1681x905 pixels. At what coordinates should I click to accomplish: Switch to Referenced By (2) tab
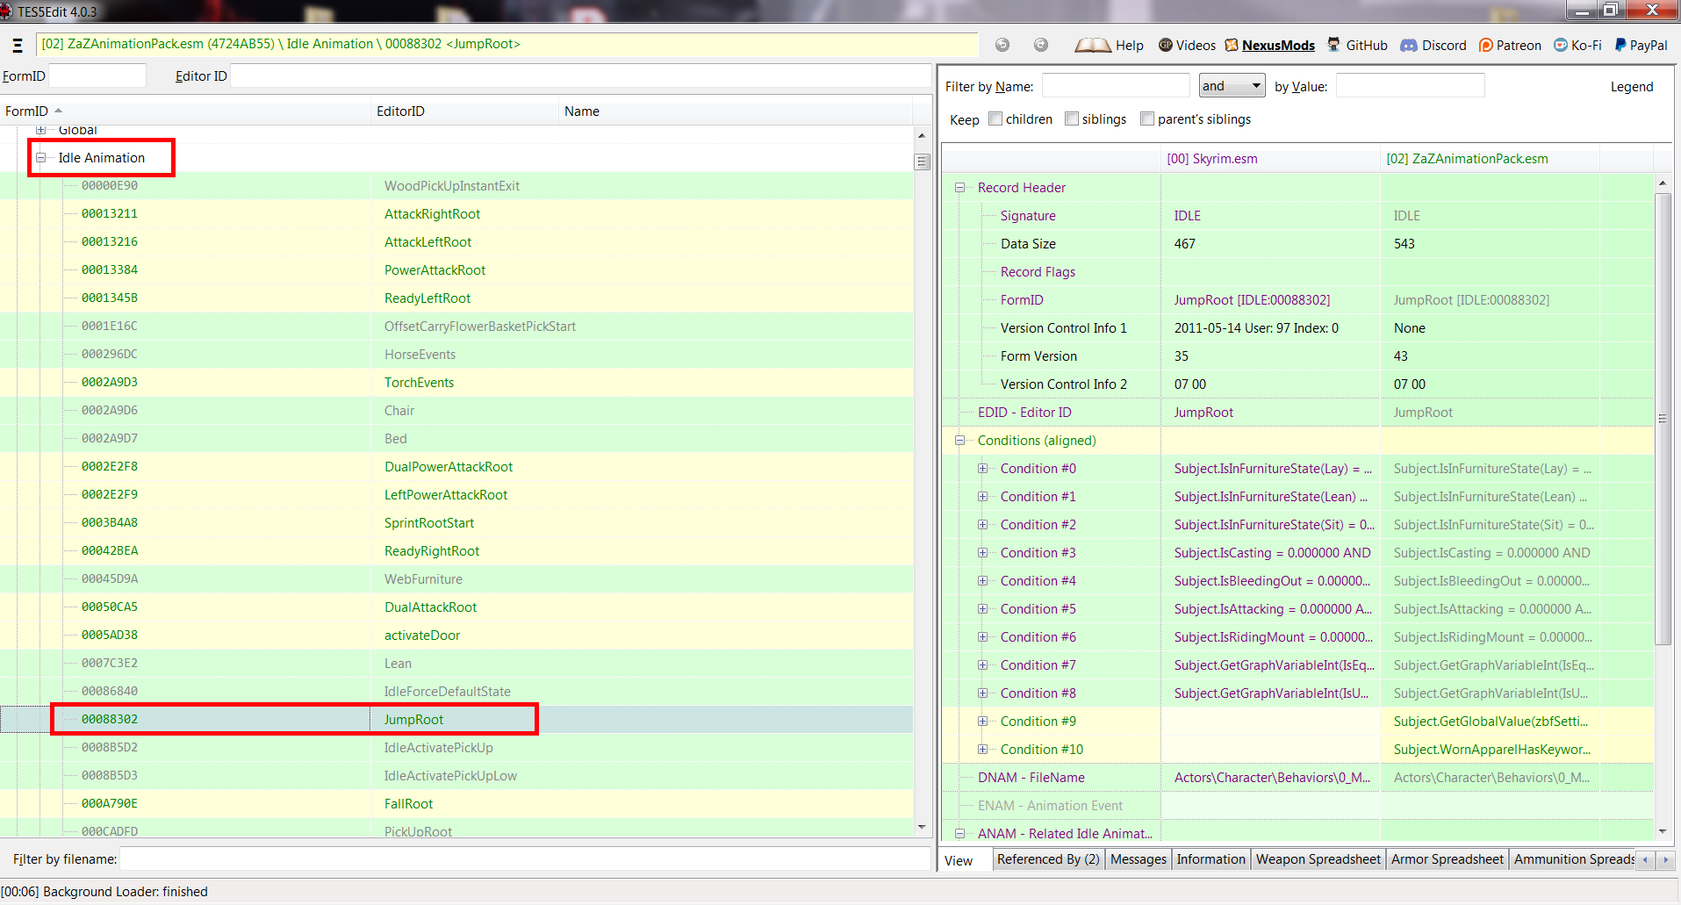[x=1048, y=859]
